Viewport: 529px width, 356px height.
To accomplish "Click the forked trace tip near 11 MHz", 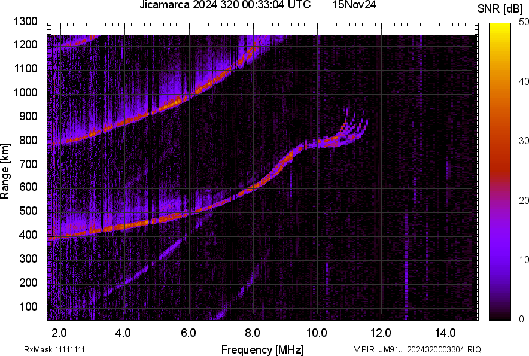I will (x=354, y=123).
